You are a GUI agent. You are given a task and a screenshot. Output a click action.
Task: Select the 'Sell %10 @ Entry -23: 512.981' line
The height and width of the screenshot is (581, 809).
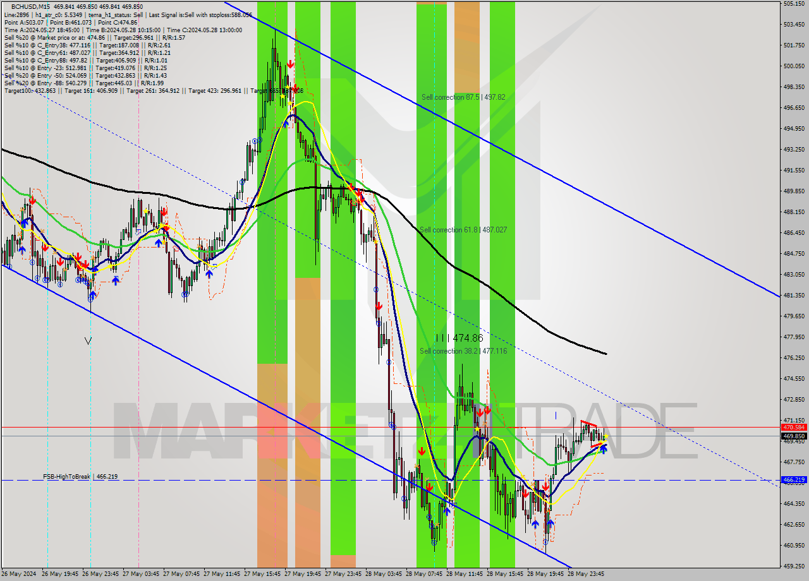coord(85,68)
